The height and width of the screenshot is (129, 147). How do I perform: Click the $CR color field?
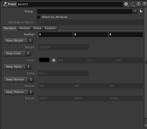(x=71, y=60)
